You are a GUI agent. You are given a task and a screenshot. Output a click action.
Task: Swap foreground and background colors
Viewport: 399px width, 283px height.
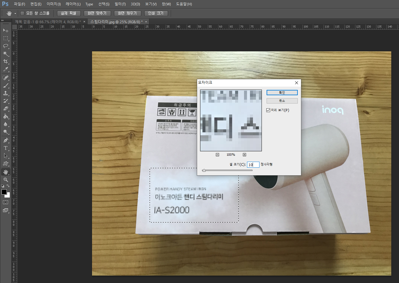tap(8, 186)
